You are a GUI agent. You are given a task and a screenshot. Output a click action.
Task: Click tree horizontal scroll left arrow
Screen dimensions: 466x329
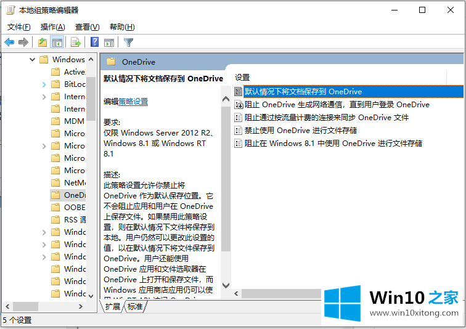coord(7,306)
